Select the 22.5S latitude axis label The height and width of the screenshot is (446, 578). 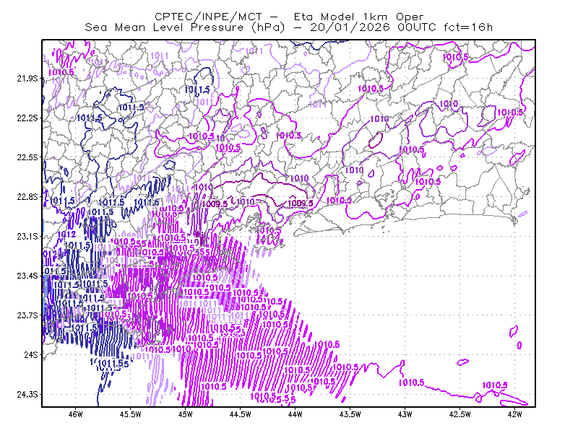click(x=27, y=157)
